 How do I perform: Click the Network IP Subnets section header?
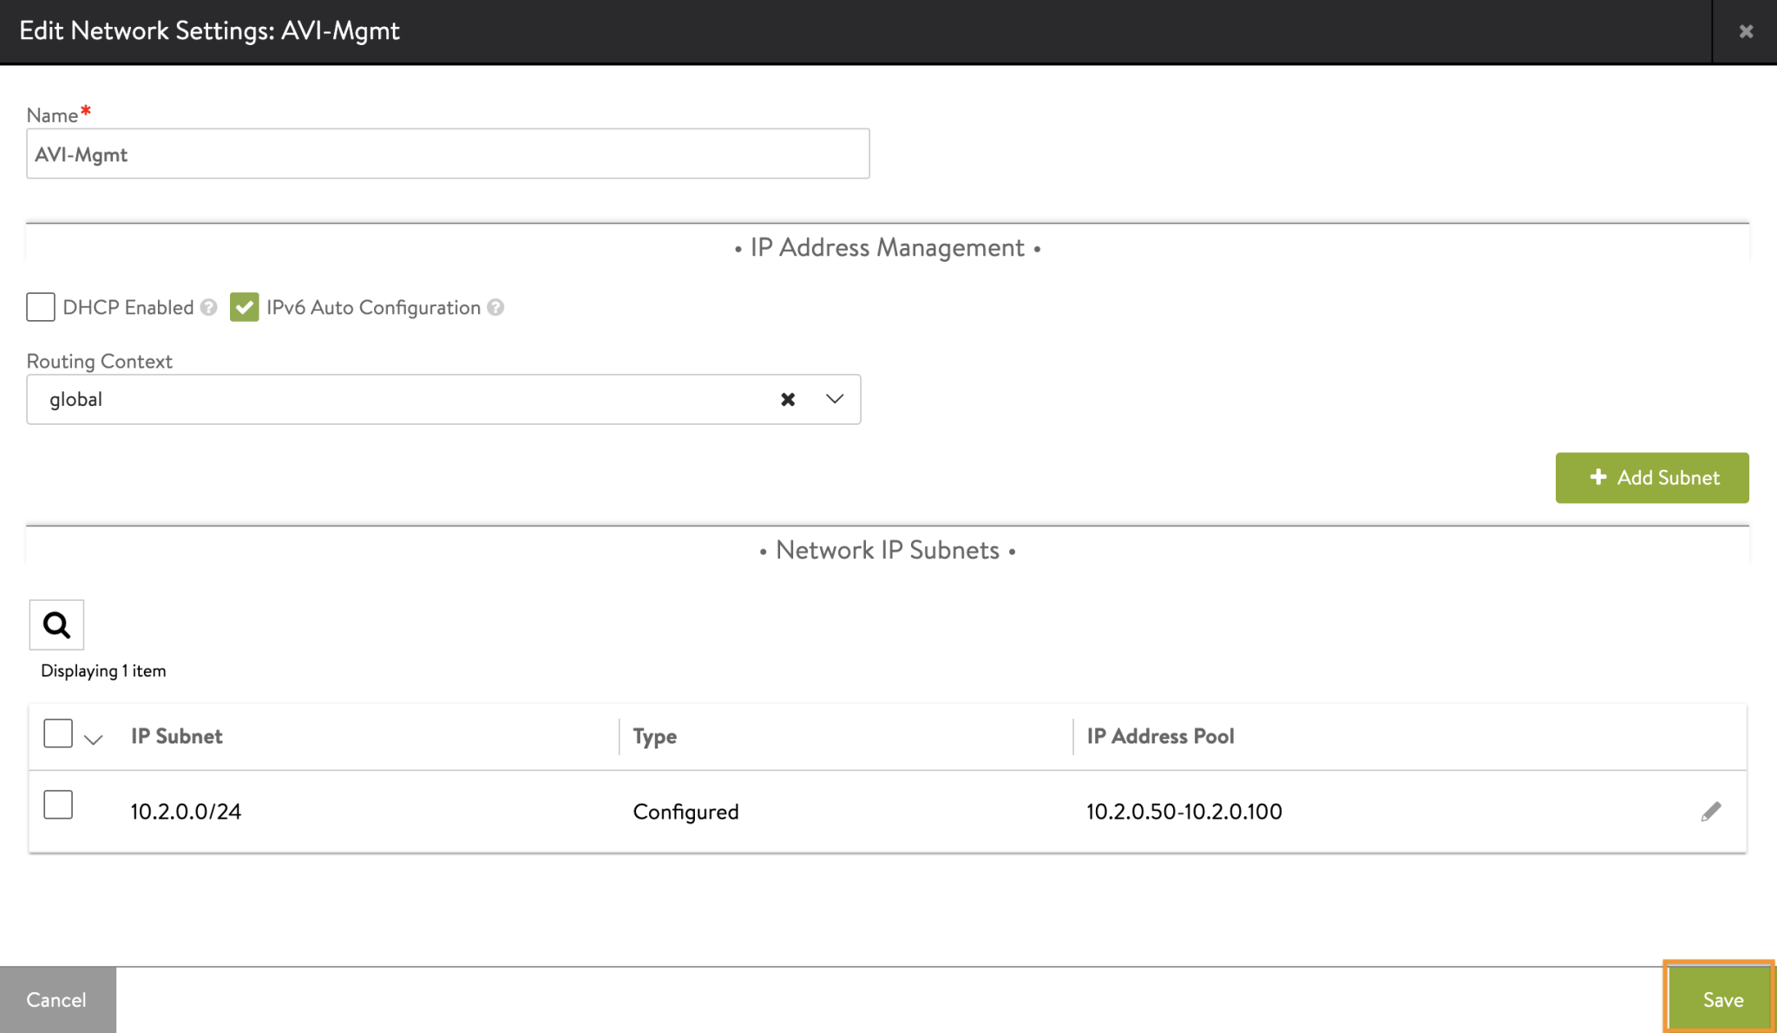tap(887, 549)
